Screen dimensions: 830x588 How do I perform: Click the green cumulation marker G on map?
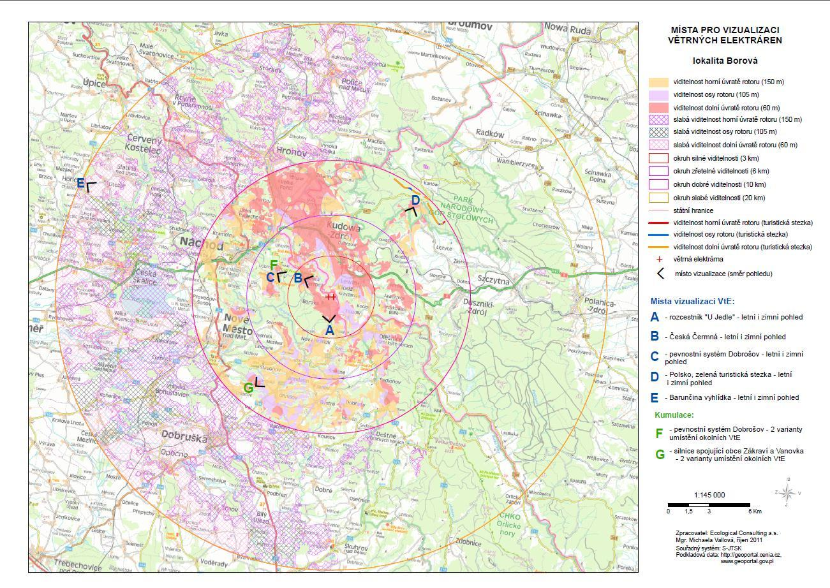click(249, 388)
